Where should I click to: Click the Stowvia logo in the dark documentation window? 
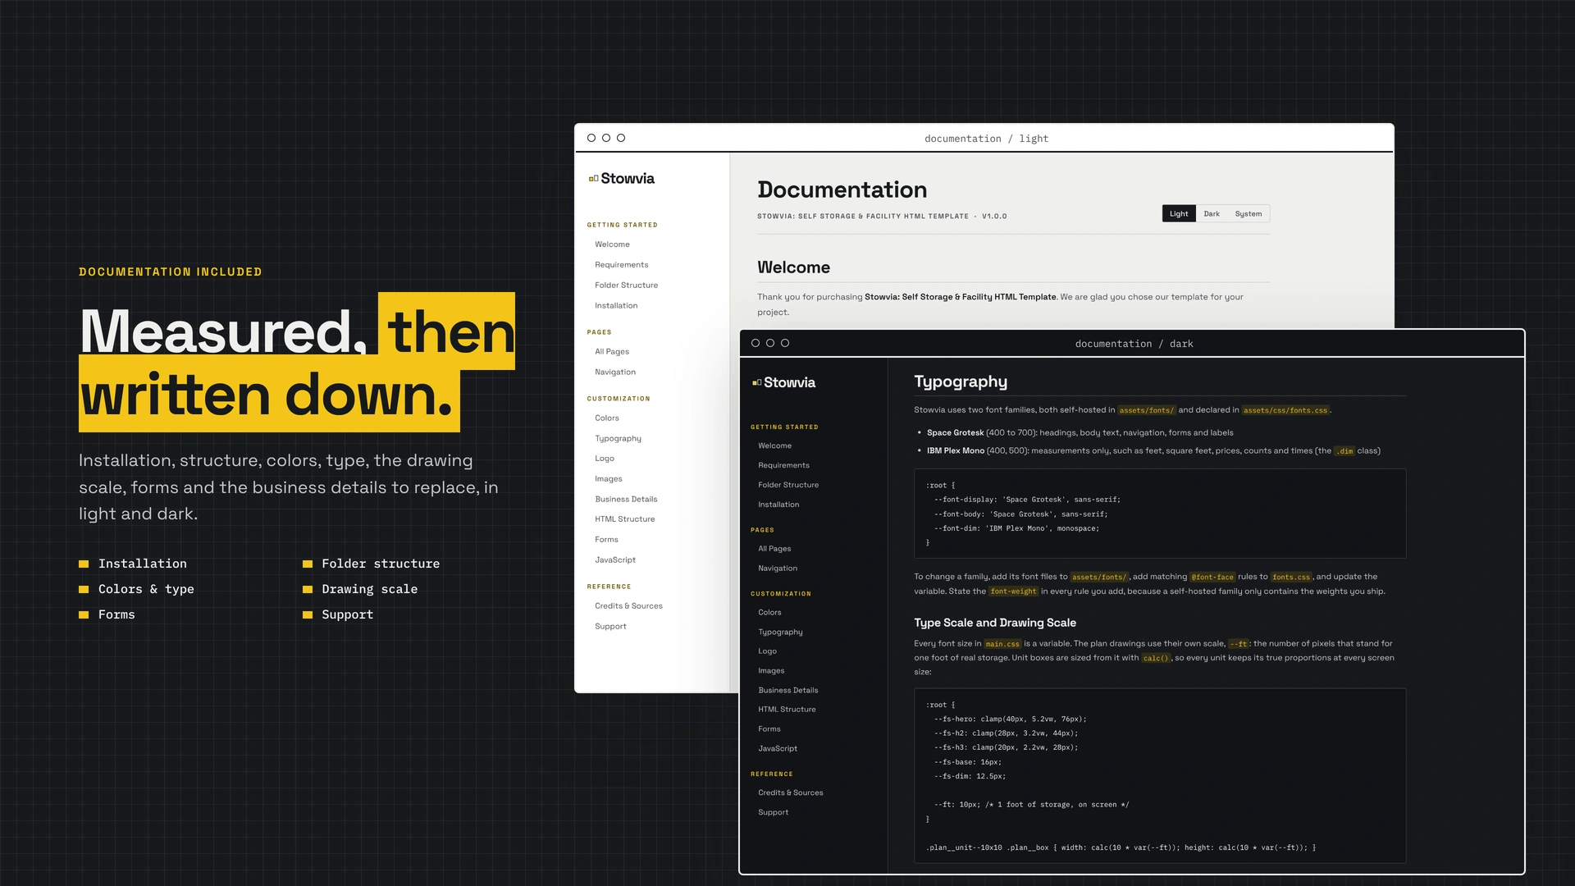coord(784,382)
